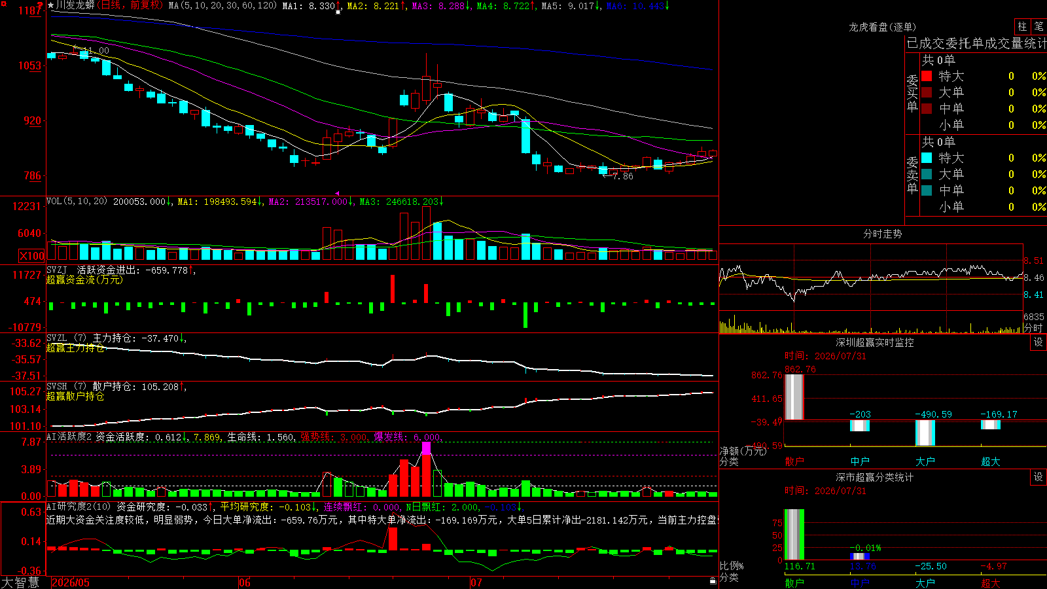Click the VOL(5,10,20) indicator label
The height and width of the screenshot is (589, 1047).
[77, 202]
